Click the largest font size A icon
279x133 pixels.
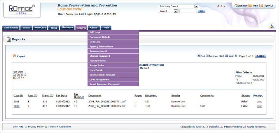(218, 6)
